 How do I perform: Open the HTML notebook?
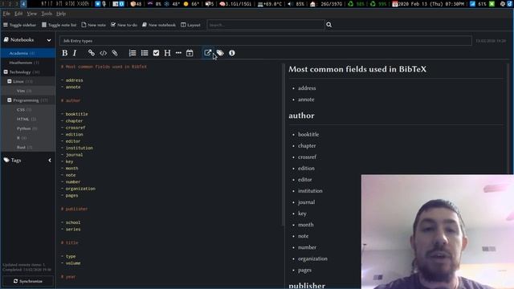click(x=28, y=119)
